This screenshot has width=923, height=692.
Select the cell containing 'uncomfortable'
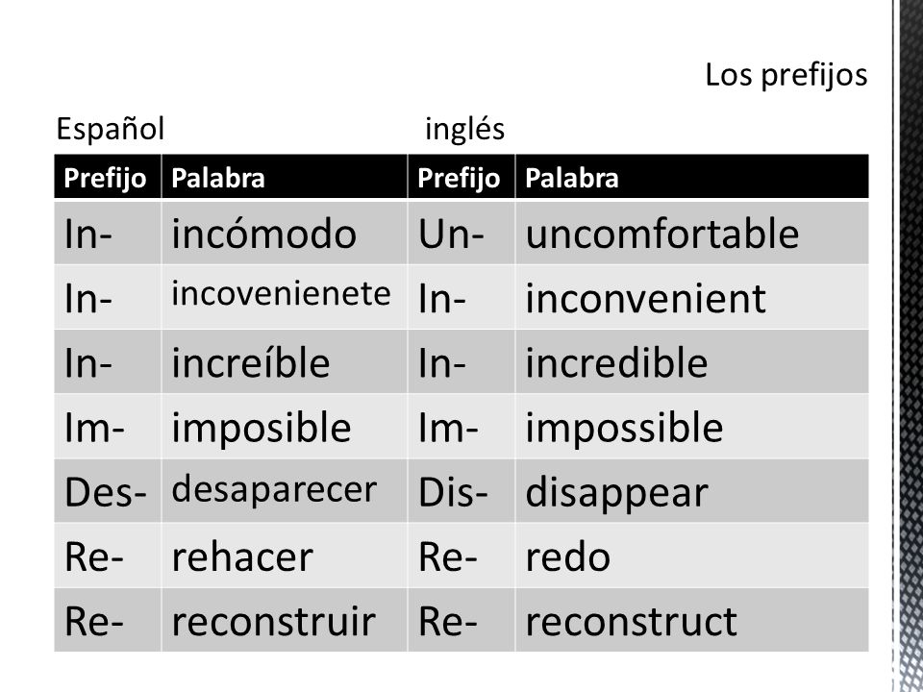691,233
